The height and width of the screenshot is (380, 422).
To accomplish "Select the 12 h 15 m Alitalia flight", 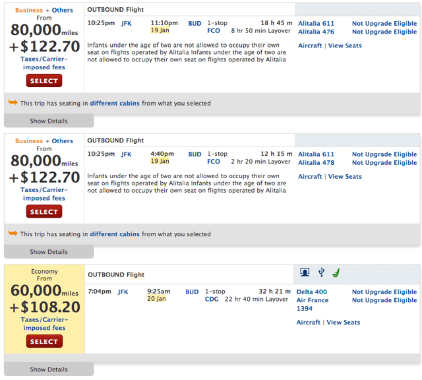I will (x=44, y=212).
